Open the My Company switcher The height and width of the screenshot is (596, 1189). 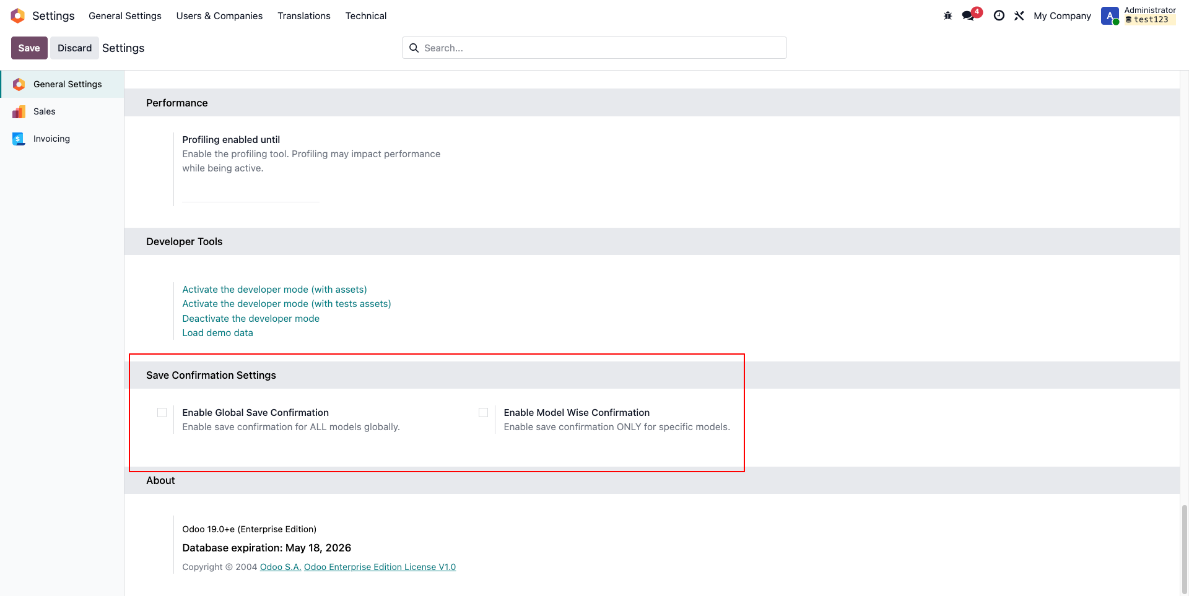click(x=1062, y=15)
